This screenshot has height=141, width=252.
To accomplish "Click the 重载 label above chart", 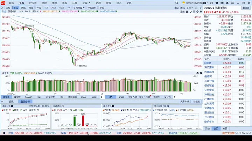I will tap(182, 12).
